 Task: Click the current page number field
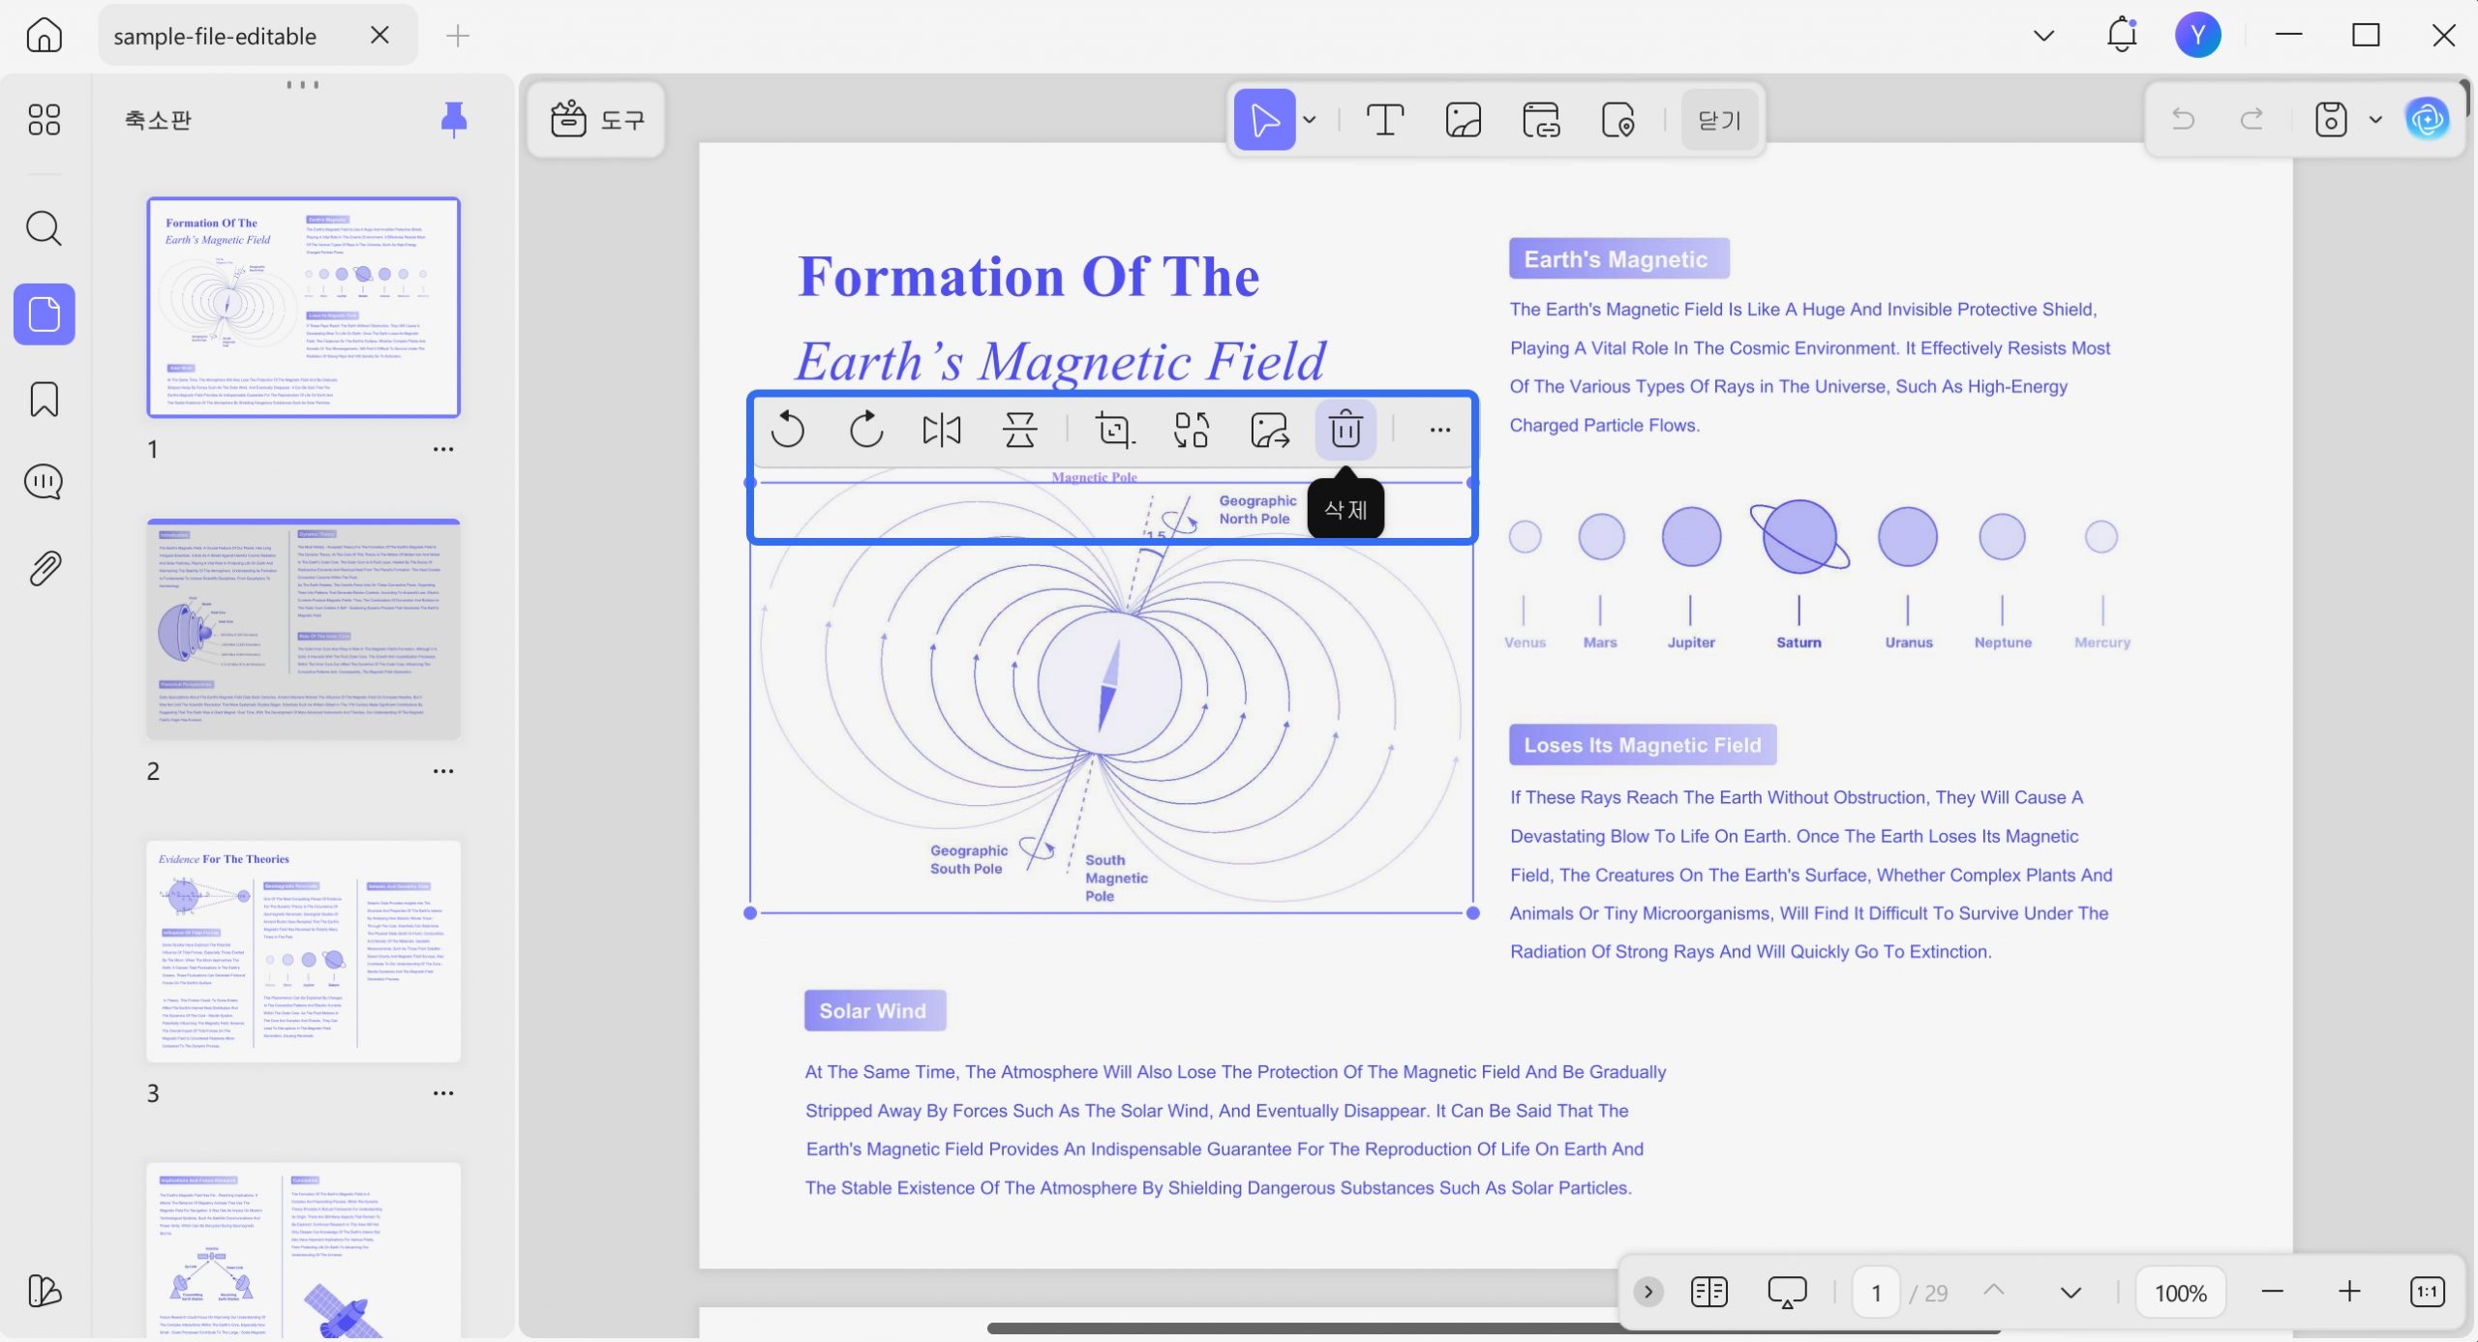point(1876,1293)
